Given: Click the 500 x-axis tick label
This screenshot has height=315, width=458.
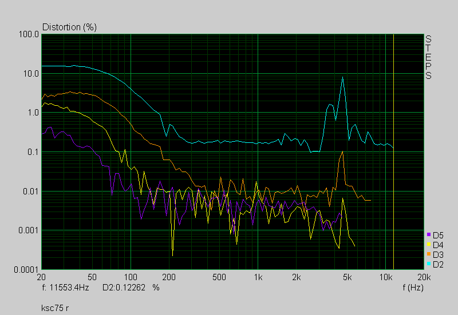Looking at the screenshot, I should click(219, 277).
